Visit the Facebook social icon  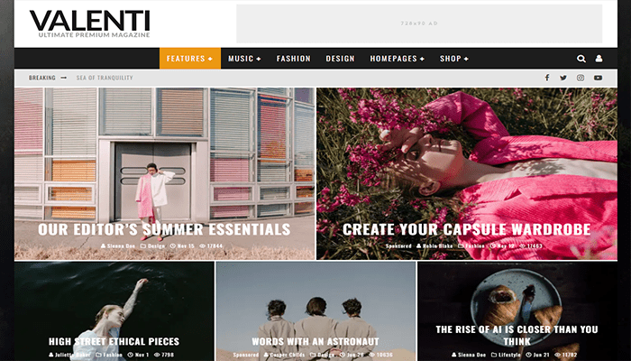(547, 78)
